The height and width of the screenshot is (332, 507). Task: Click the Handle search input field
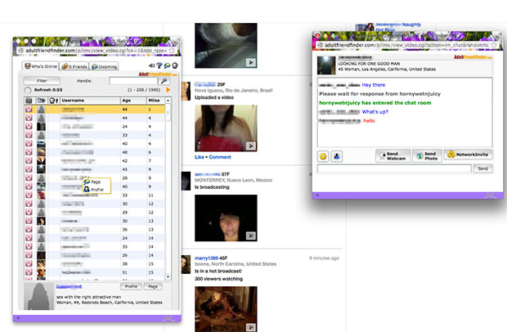coord(134,81)
